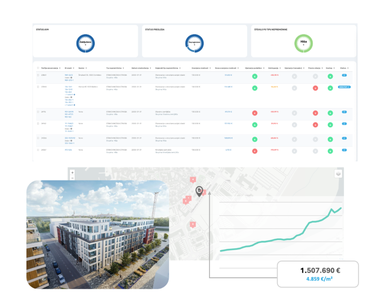Click the map zoom out minus button

point(72,178)
